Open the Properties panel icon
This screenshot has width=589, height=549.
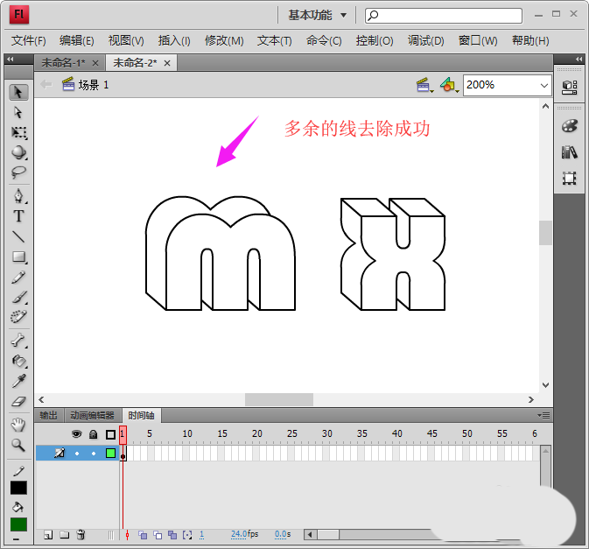(570, 88)
